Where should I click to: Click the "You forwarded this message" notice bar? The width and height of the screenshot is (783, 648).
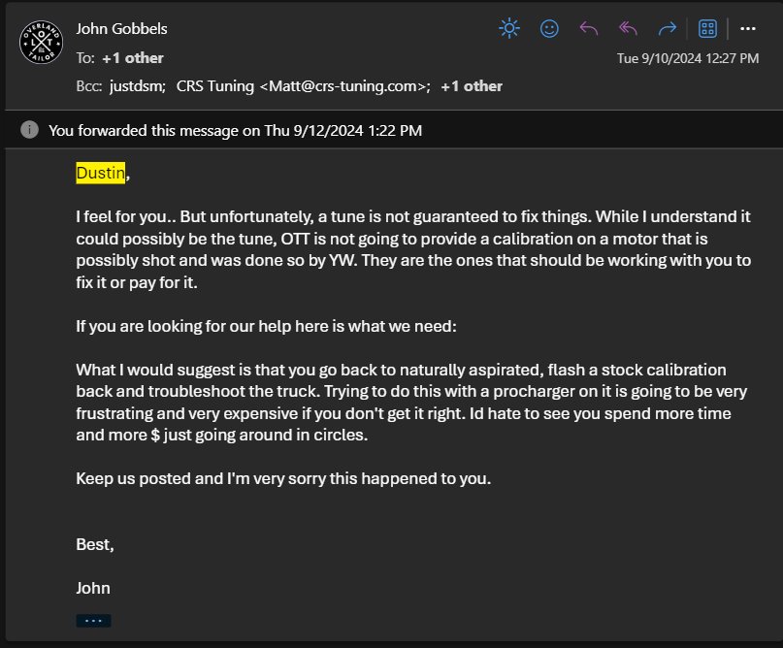pyautogui.click(x=394, y=130)
